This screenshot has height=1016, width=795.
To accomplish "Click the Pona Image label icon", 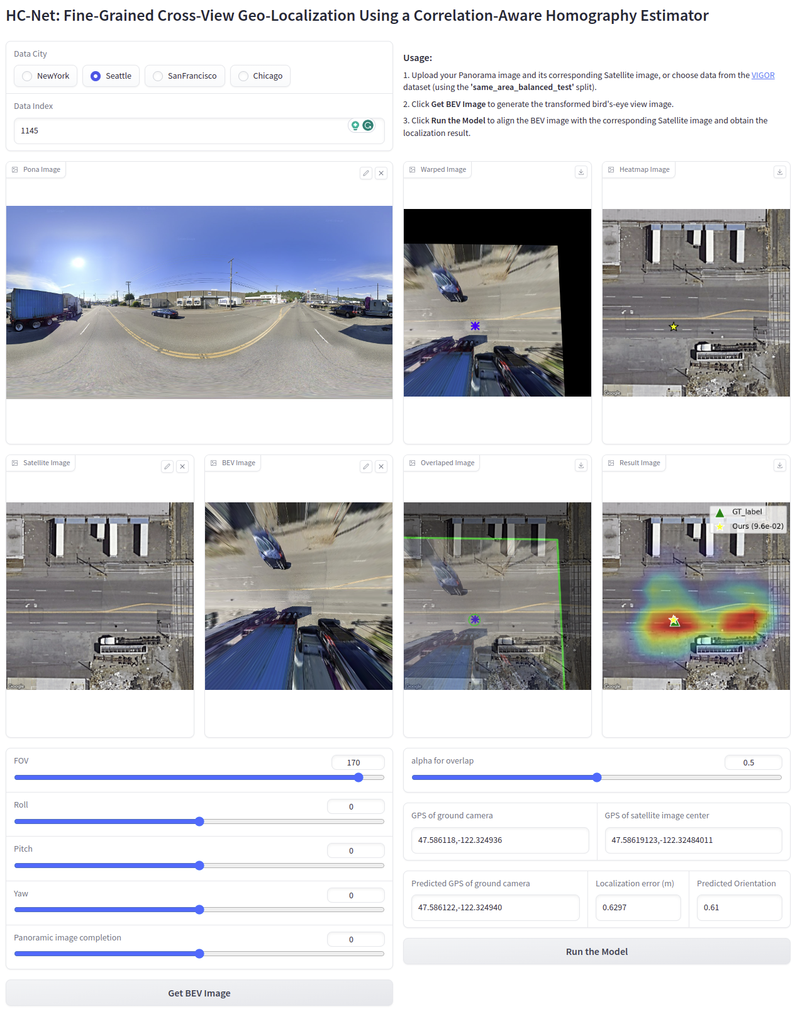I will pos(15,170).
